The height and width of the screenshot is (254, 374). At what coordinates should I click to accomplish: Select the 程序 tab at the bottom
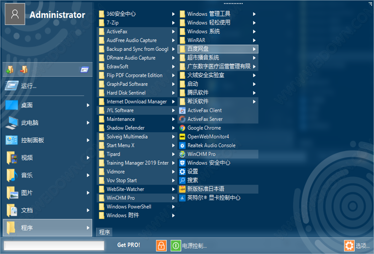104,232
